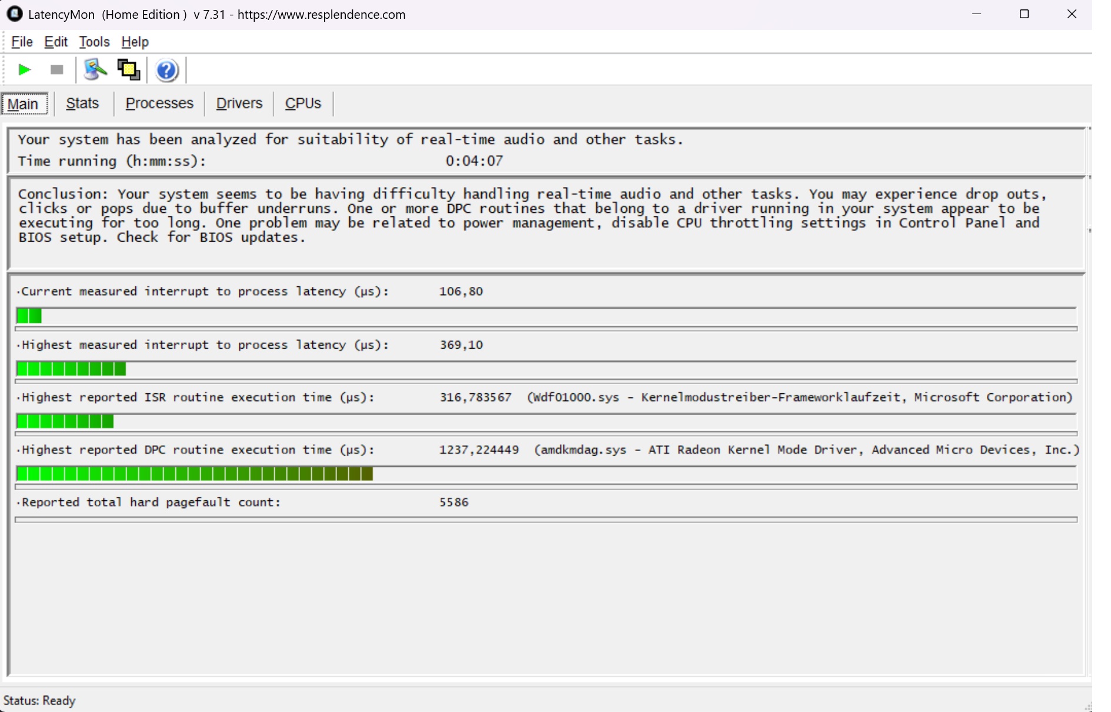Expand the Tools menu
Image resolution: width=1111 pixels, height=712 pixels.
point(94,42)
